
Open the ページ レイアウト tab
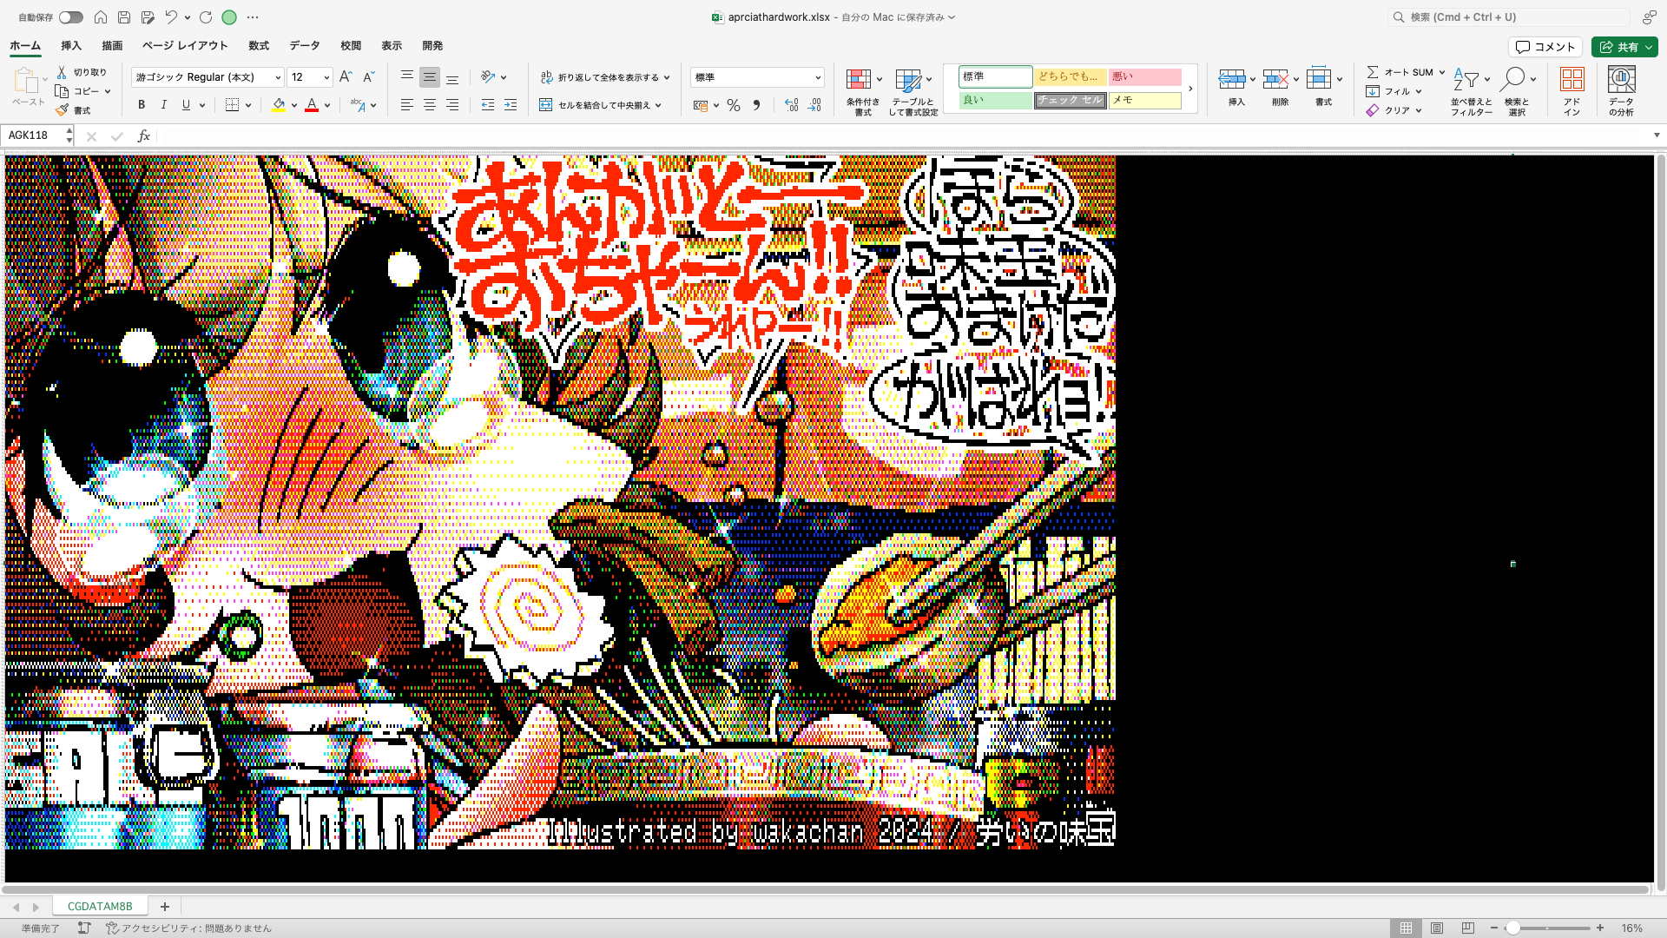[x=185, y=46]
